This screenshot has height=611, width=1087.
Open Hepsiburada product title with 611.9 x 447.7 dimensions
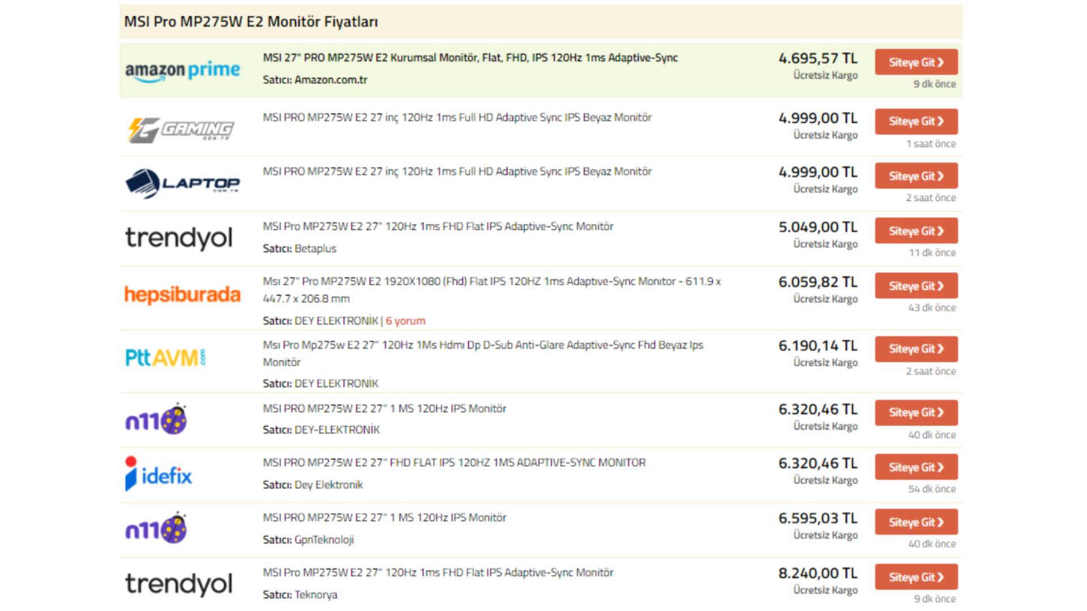(x=491, y=290)
